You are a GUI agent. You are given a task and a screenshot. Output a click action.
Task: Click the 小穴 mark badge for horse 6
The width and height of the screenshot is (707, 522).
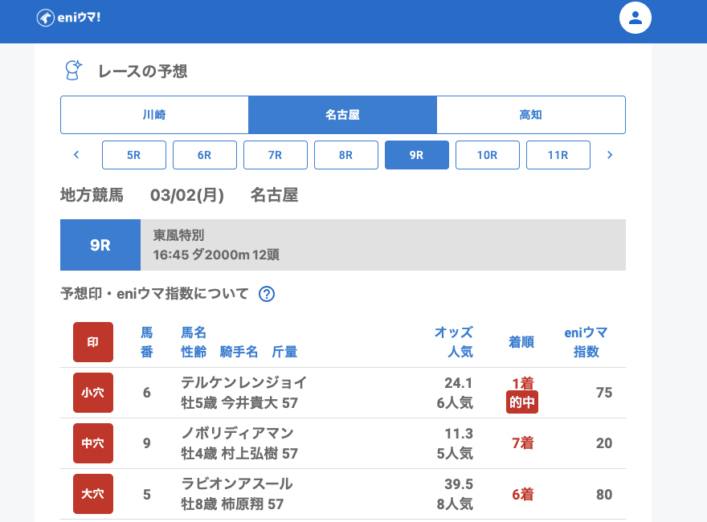tap(93, 393)
